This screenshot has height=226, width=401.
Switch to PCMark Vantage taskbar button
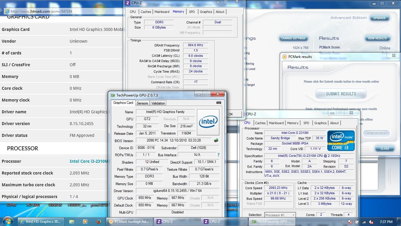point(129,222)
